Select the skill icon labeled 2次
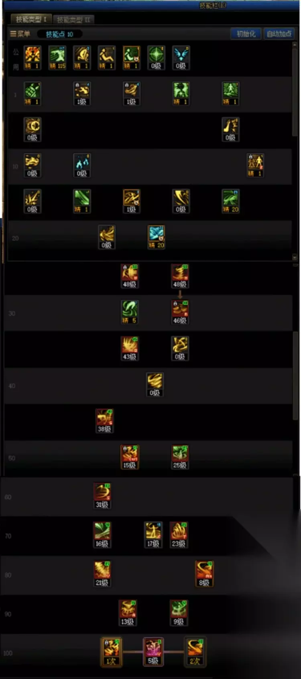This screenshot has width=301, height=679. (195, 652)
